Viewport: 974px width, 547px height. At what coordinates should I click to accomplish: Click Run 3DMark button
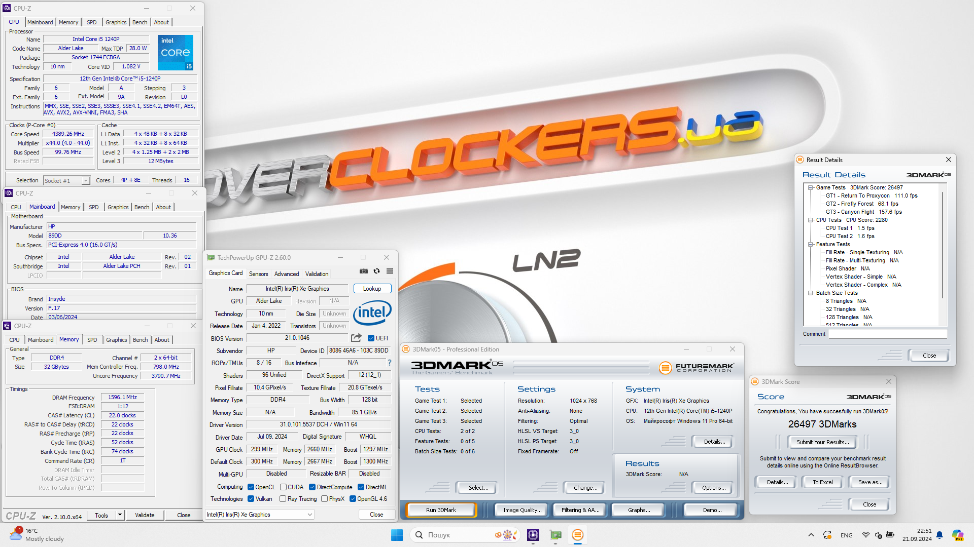[441, 510]
